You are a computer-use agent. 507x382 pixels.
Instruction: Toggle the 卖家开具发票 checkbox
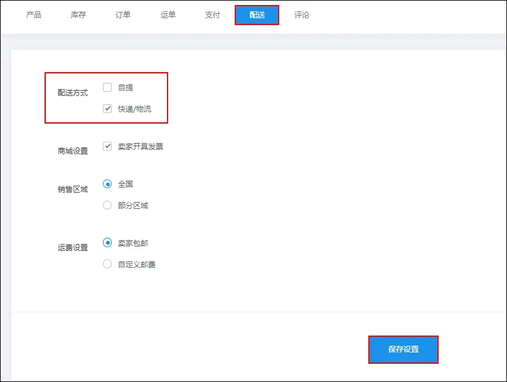(107, 146)
